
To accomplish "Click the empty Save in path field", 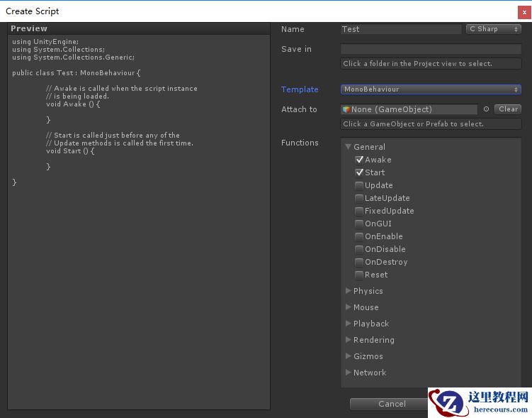I will 431,49.
